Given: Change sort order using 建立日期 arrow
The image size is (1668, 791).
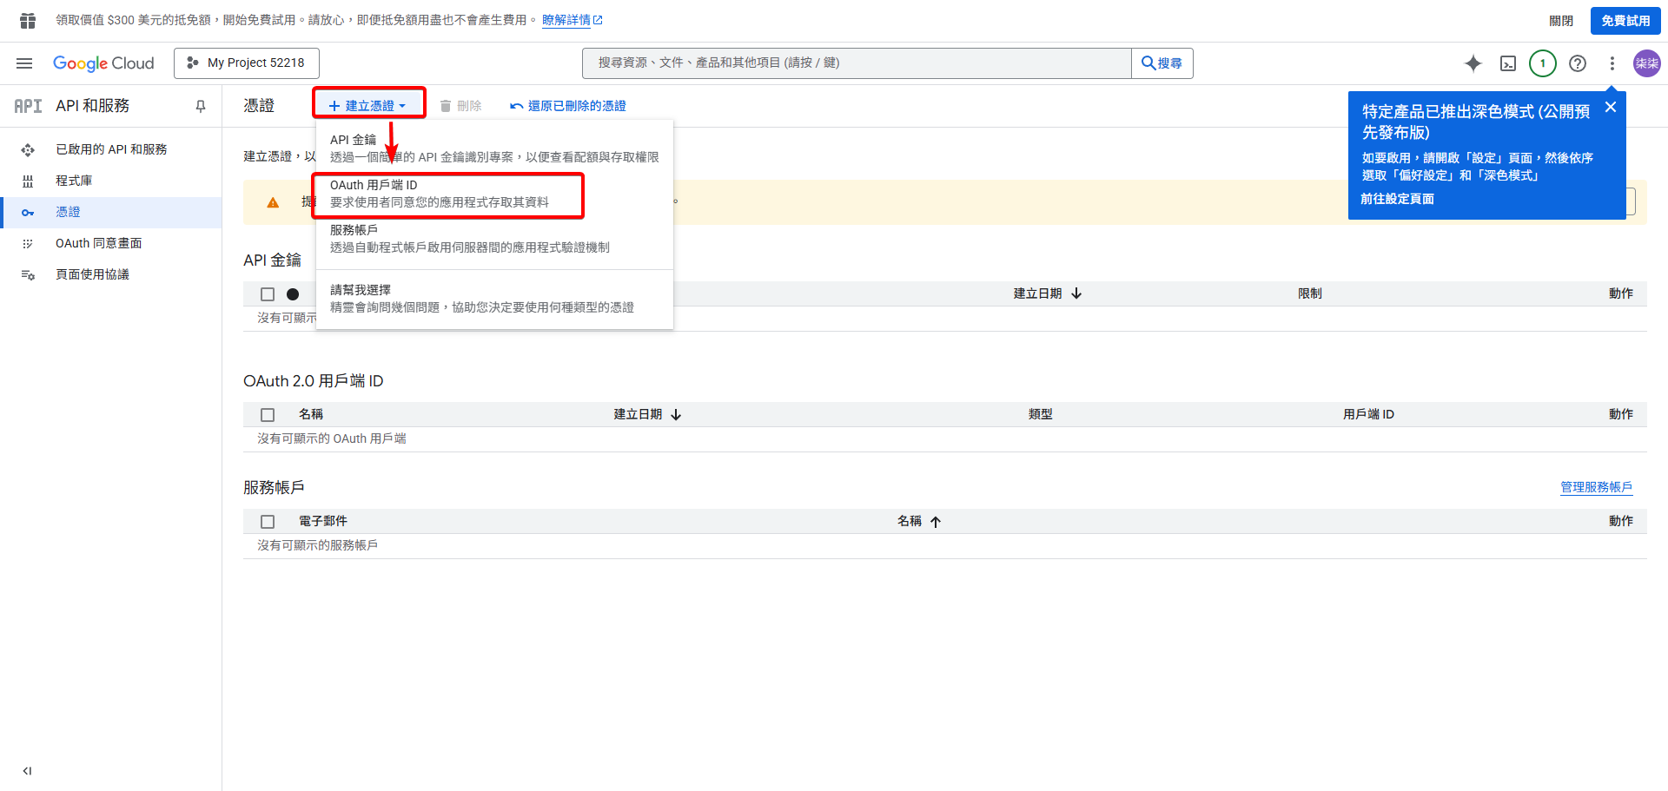Looking at the screenshot, I should [677, 414].
